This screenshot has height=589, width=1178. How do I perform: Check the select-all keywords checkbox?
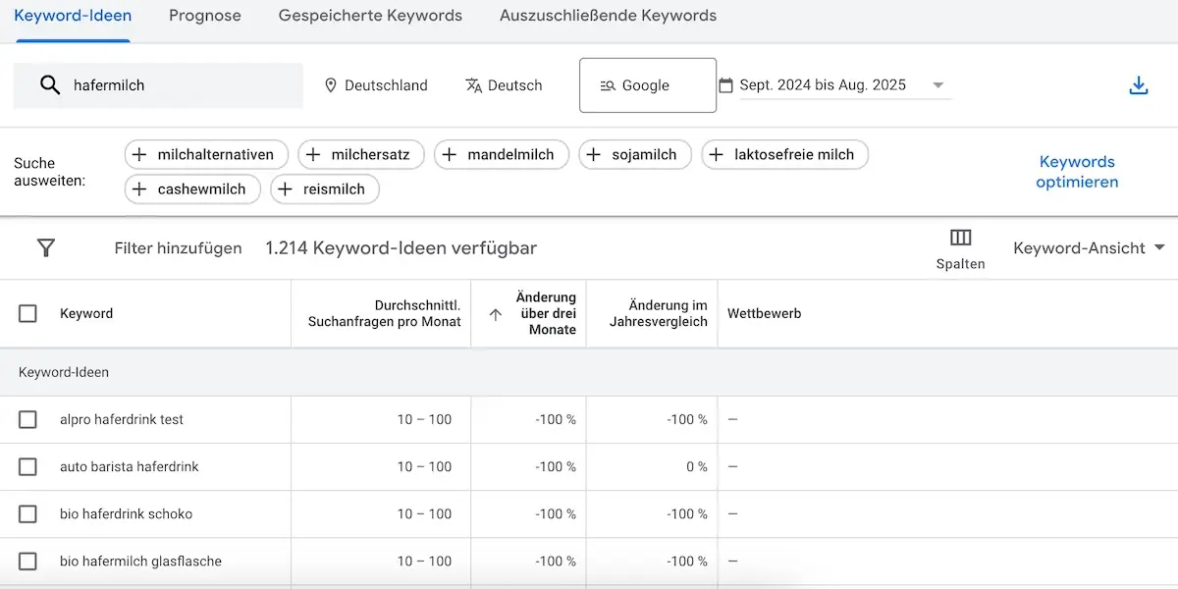[x=27, y=313]
